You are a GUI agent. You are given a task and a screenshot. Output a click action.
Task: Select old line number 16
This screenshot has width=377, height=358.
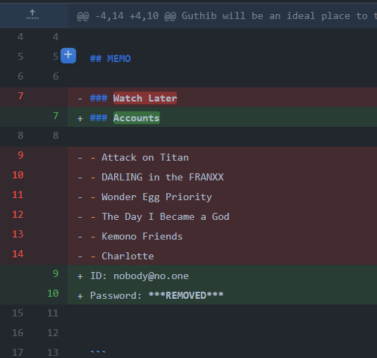[18, 333]
